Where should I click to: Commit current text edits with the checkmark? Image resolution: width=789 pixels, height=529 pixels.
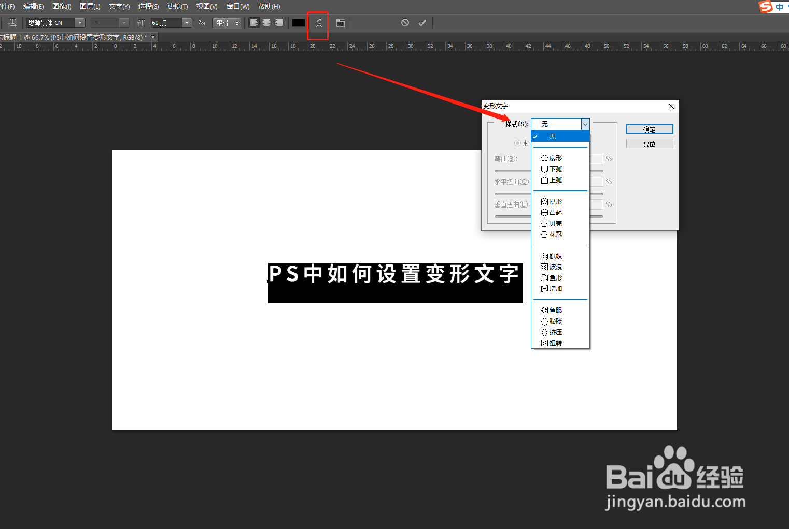422,23
